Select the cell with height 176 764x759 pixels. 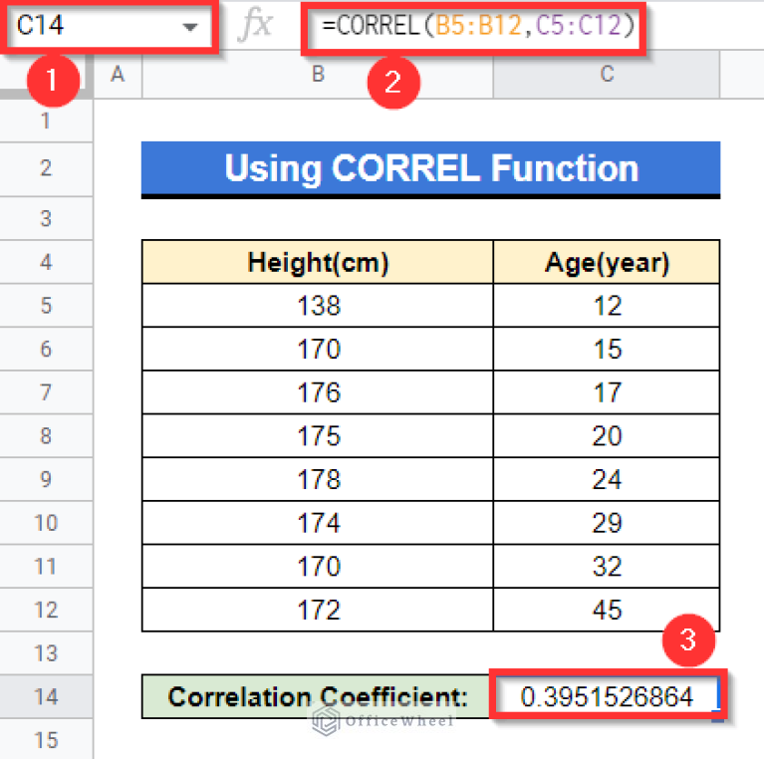click(x=318, y=392)
